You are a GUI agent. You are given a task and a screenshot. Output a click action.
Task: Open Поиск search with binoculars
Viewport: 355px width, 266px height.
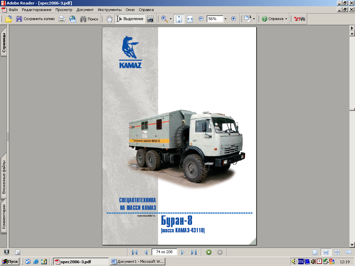(x=89, y=19)
